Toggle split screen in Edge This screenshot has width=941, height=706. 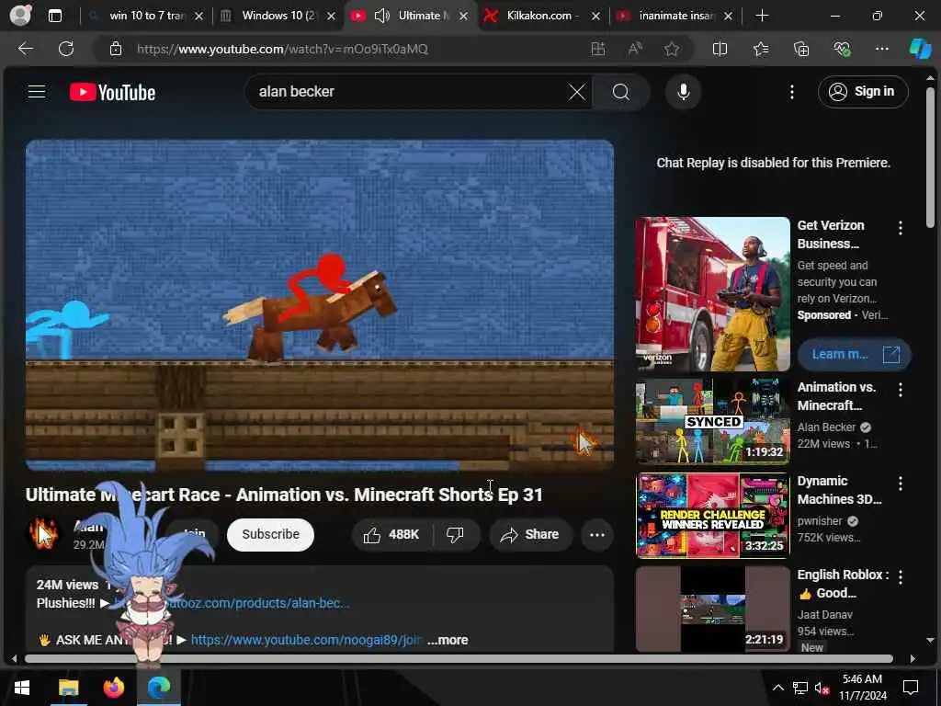[720, 49]
